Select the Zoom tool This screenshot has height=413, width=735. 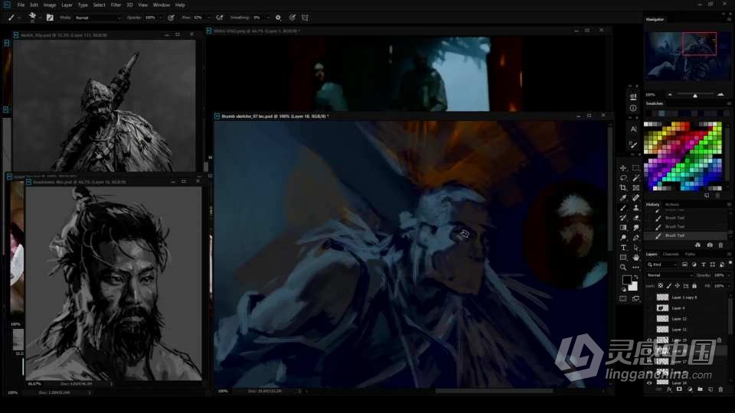tap(623, 267)
